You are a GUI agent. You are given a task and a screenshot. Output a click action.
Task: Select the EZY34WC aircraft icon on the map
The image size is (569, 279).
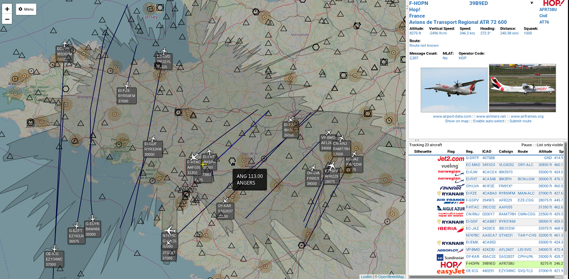coord(55,248)
